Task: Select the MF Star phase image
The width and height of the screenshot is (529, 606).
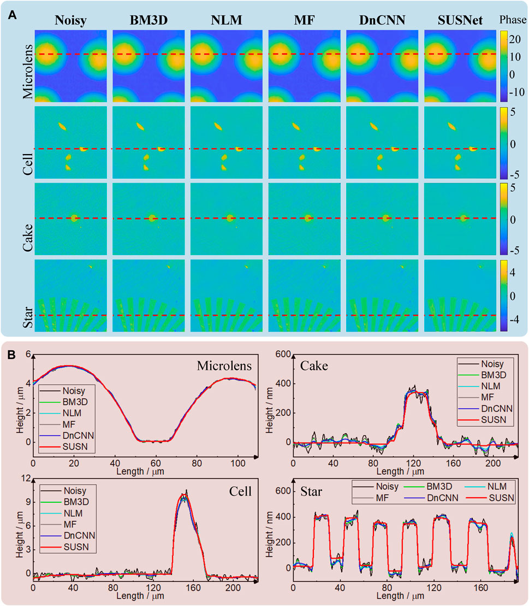Action: pyautogui.click(x=304, y=296)
